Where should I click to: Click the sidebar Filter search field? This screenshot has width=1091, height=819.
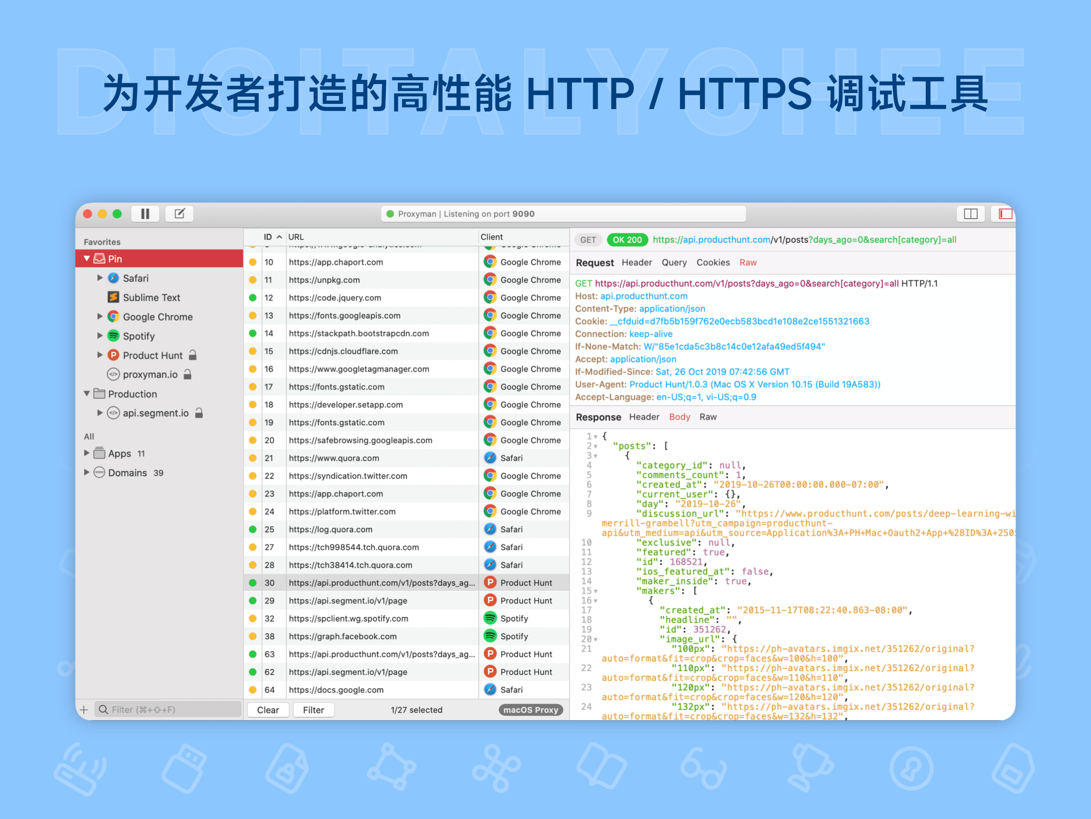coord(168,710)
